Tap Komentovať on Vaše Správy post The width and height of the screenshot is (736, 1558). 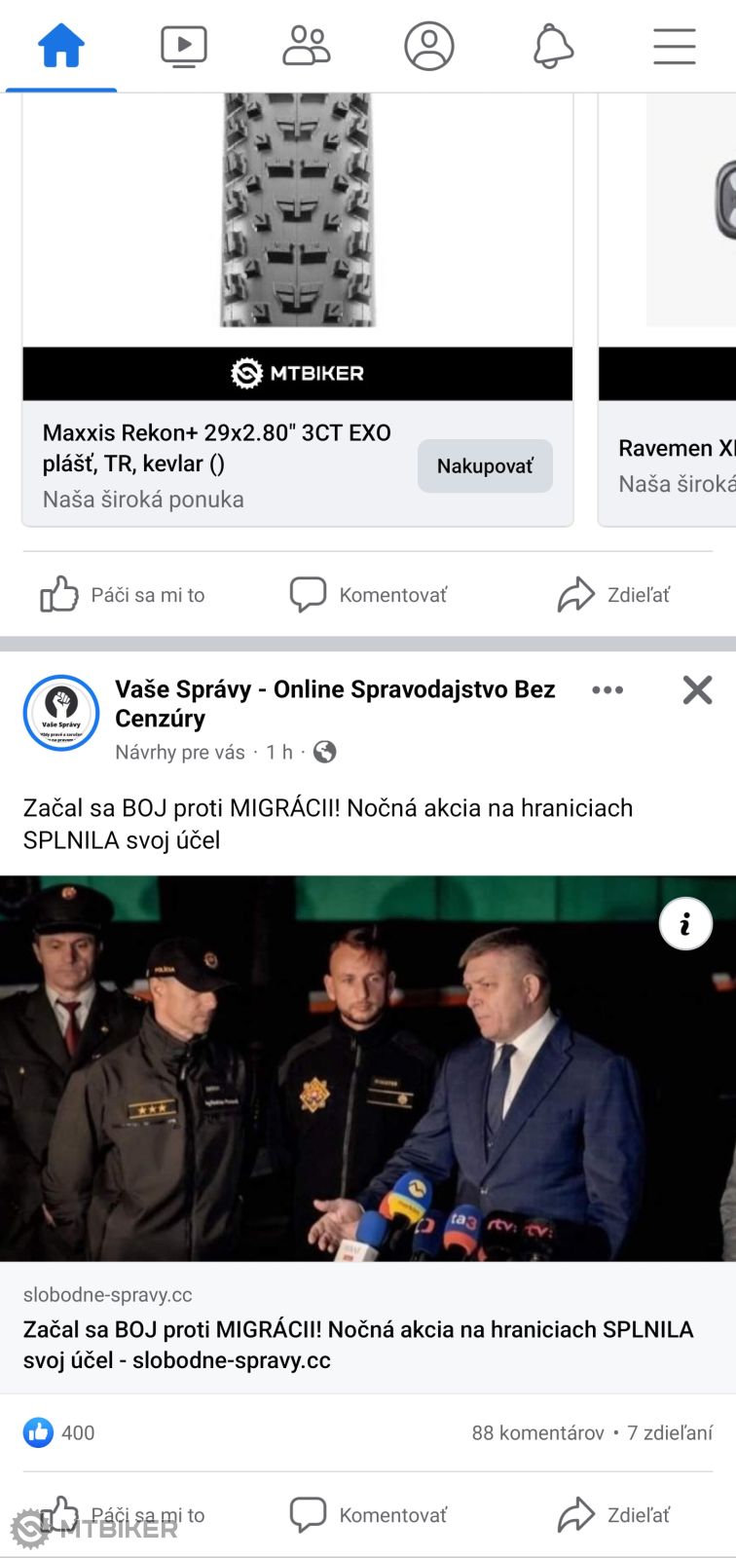coord(369,1515)
